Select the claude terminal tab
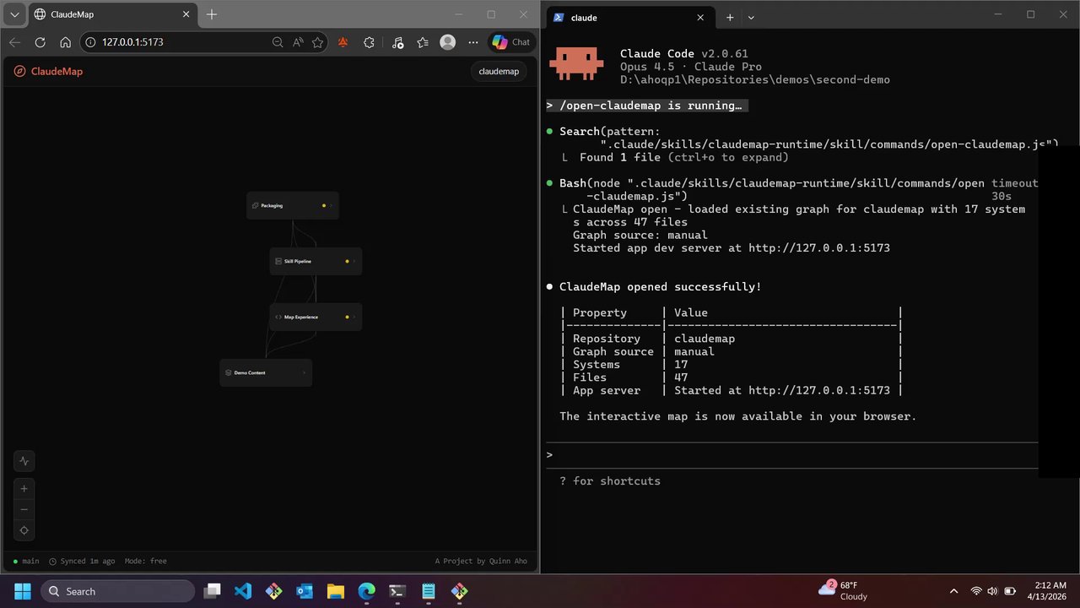1080x608 pixels. click(x=629, y=17)
